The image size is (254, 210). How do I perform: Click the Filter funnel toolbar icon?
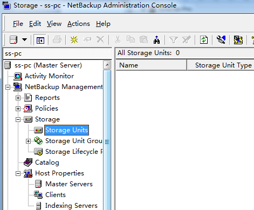[174, 40]
